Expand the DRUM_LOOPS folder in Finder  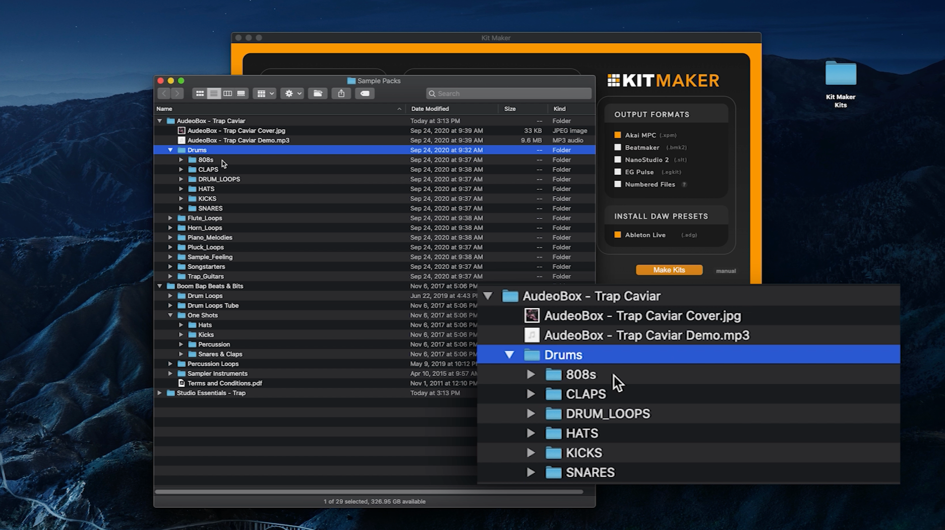pyautogui.click(x=181, y=179)
